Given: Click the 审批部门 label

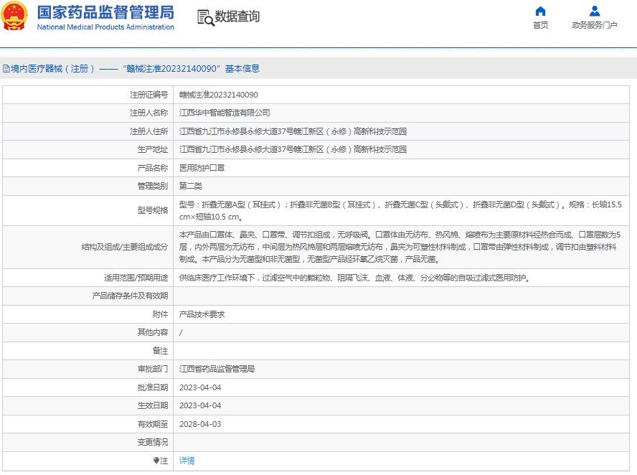Looking at the screenshot, I should (152, 369).
